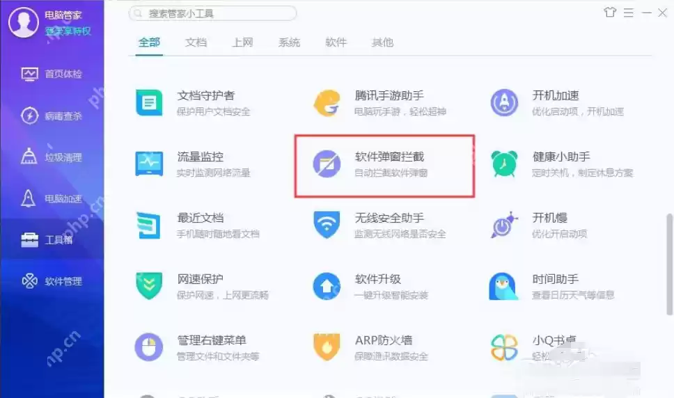Image resolution: width=674 pixels, height=398 pixels.
Task: Open the ARP防火墙 flame shield icon
Action: [327, 347]
